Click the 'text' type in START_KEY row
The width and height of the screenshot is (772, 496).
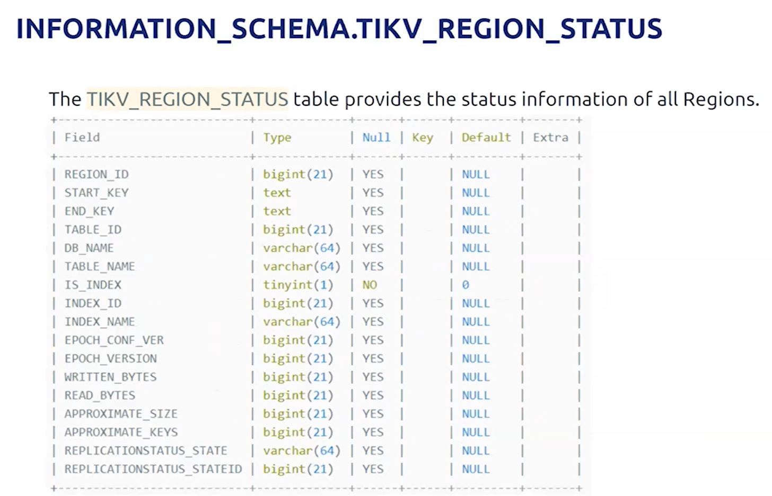click(277, 193)
